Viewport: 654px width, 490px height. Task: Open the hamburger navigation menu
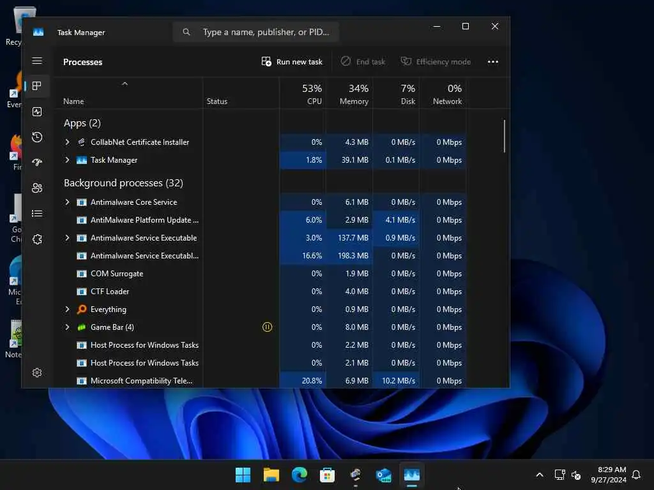37,61
